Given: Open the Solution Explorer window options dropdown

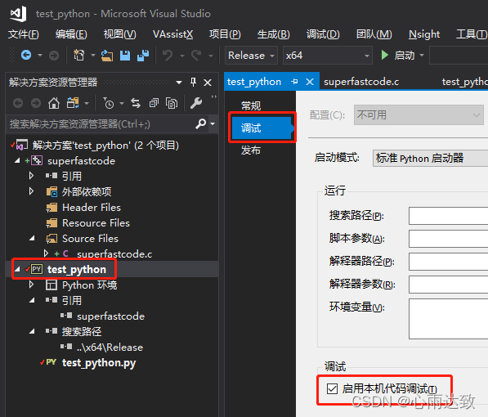Looking at the screenshot, I should pyautogui.click(x=179, y=83).
